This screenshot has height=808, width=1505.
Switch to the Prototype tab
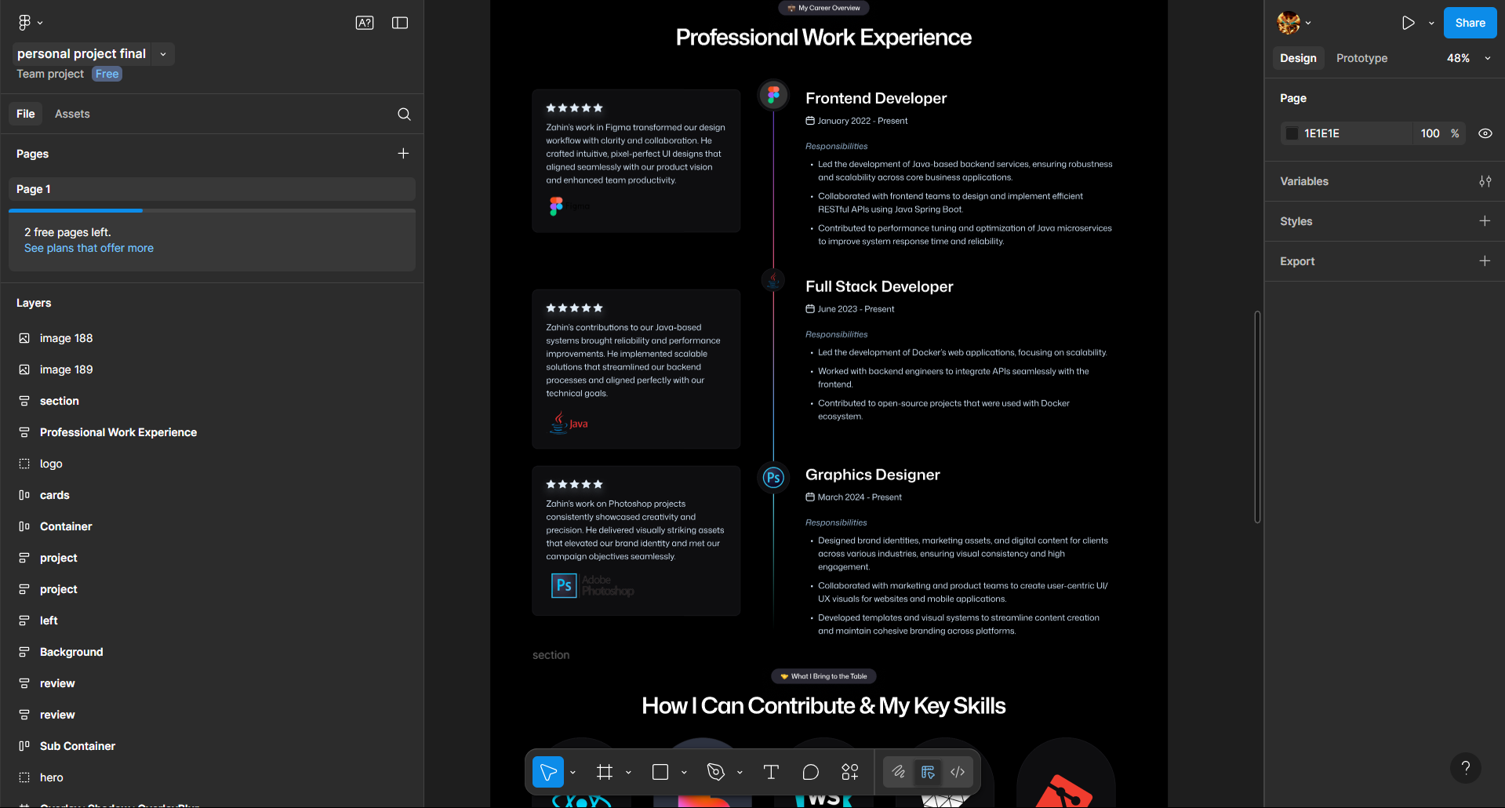pyautogui.click(x=1361, y=57)
